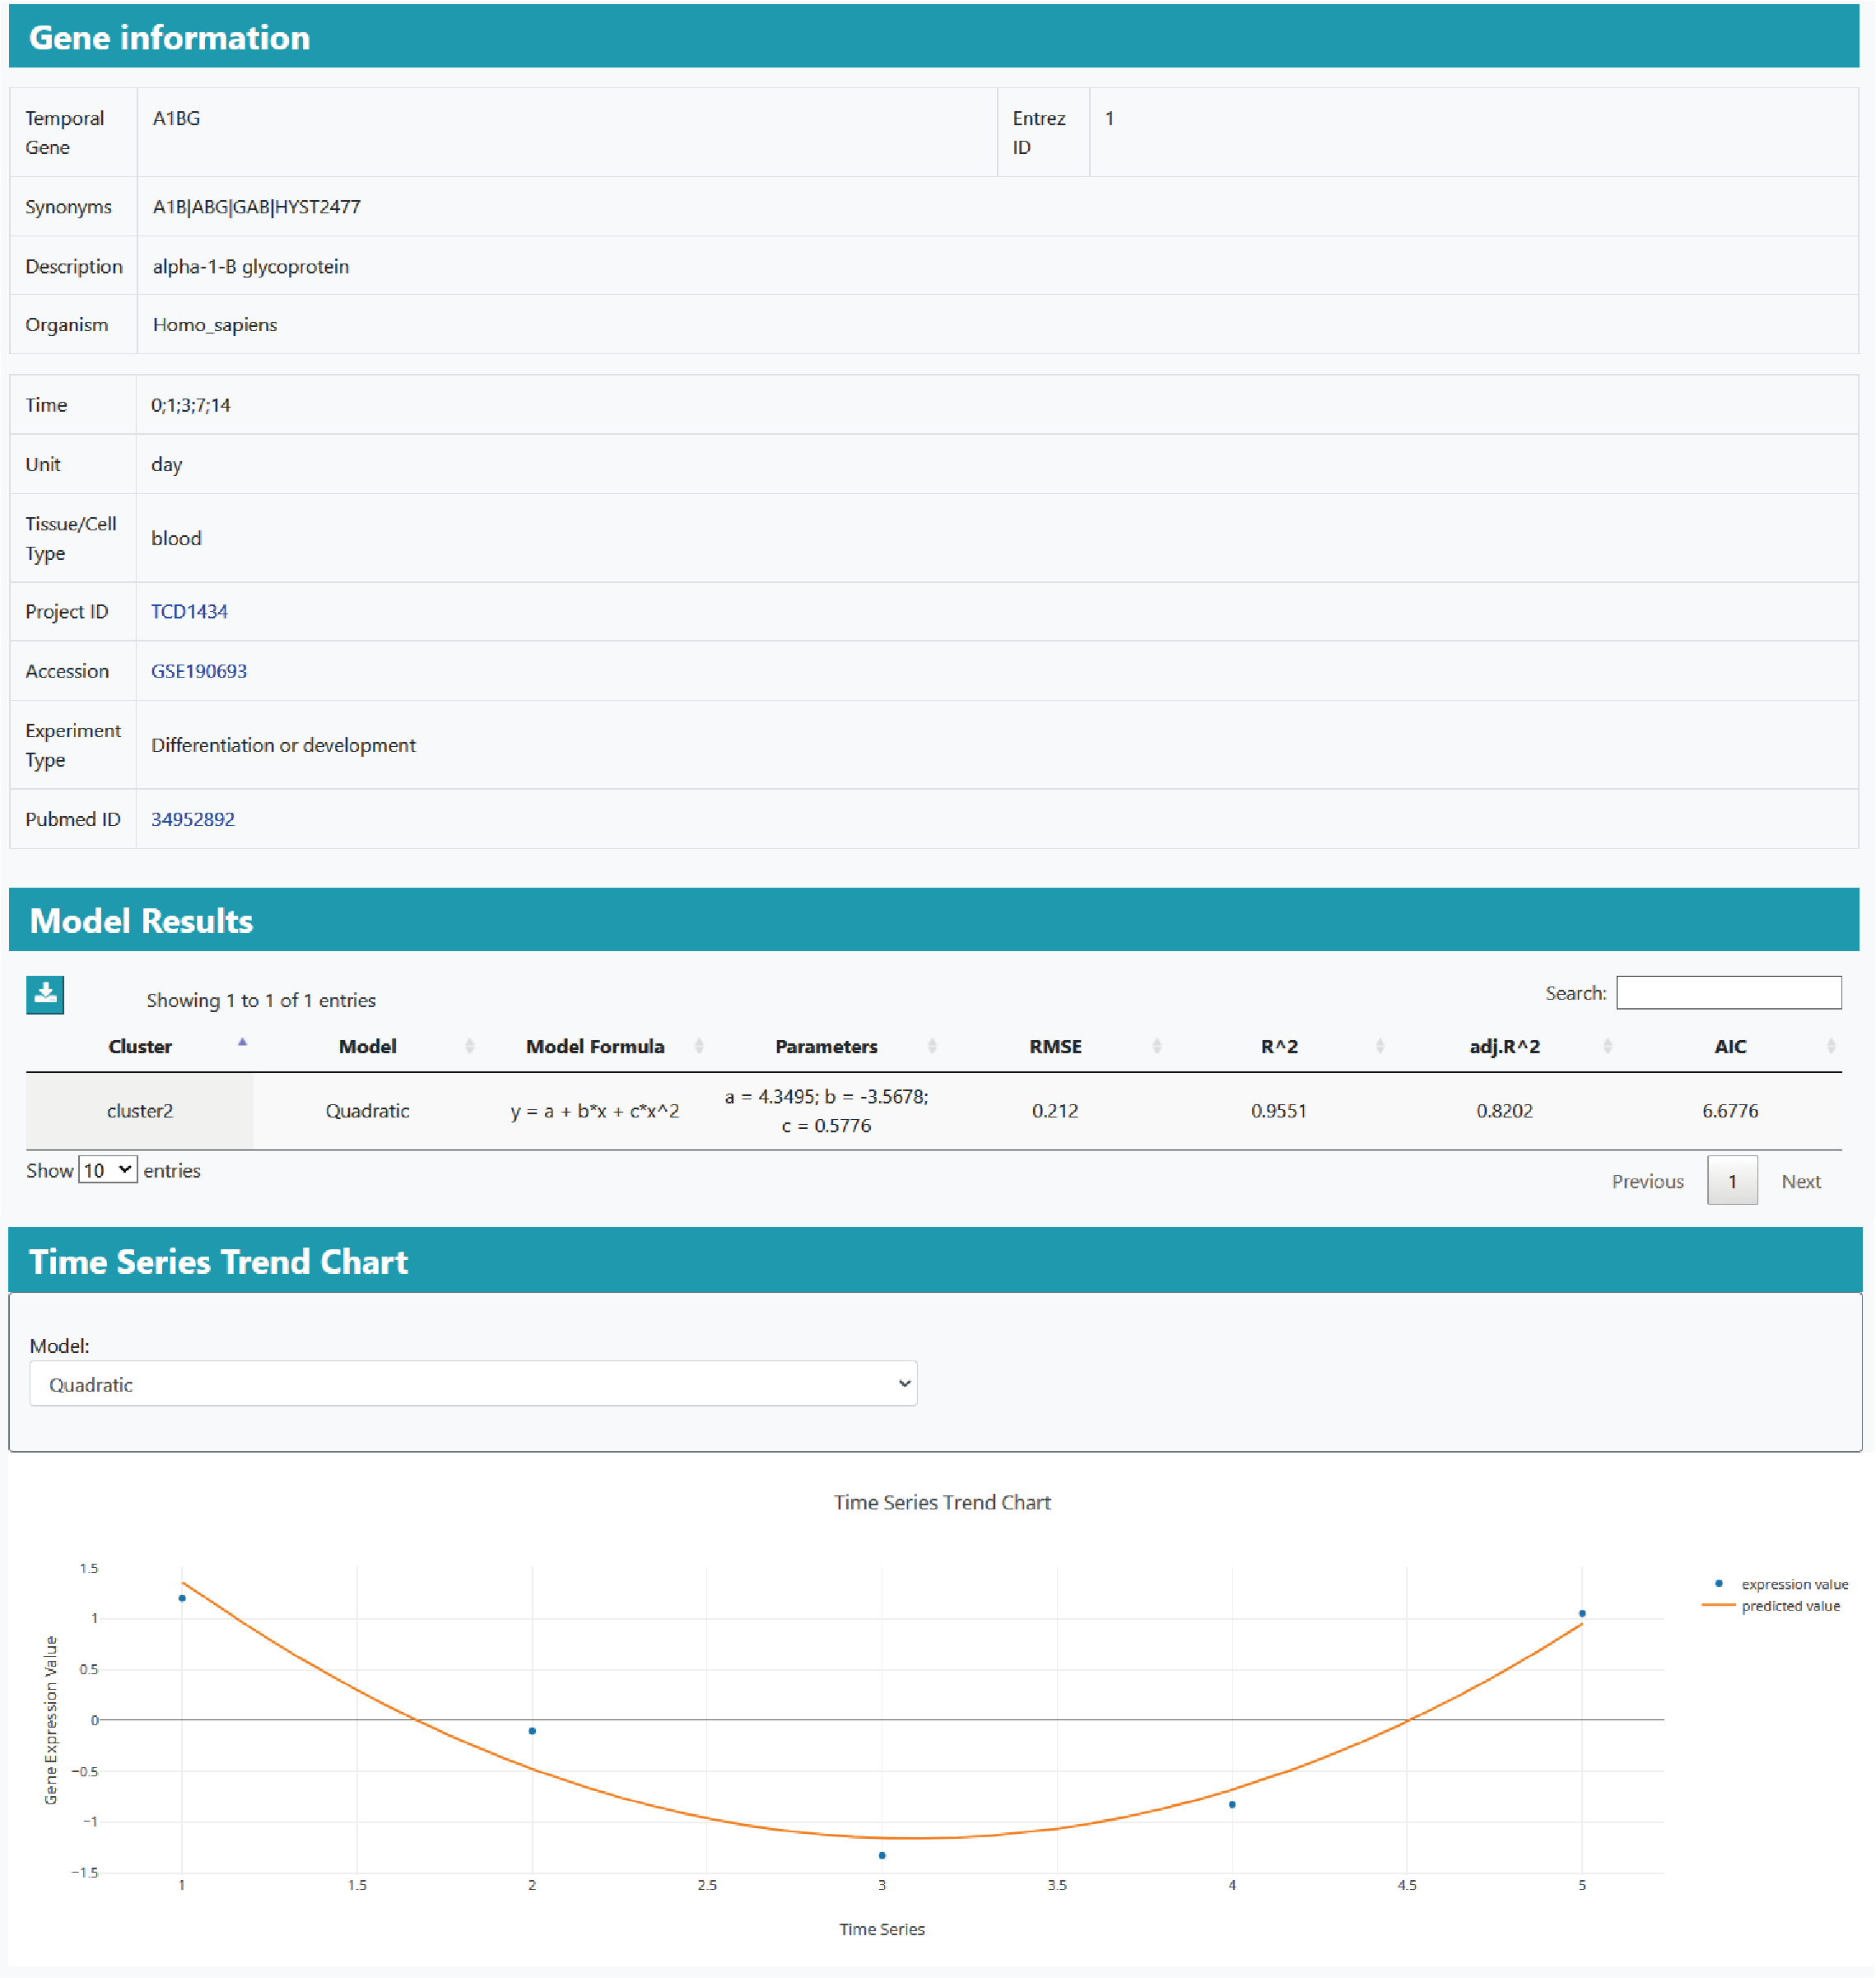Open GSE190693 accession link
This screenshot has height=1978, width=1876.
198,671
